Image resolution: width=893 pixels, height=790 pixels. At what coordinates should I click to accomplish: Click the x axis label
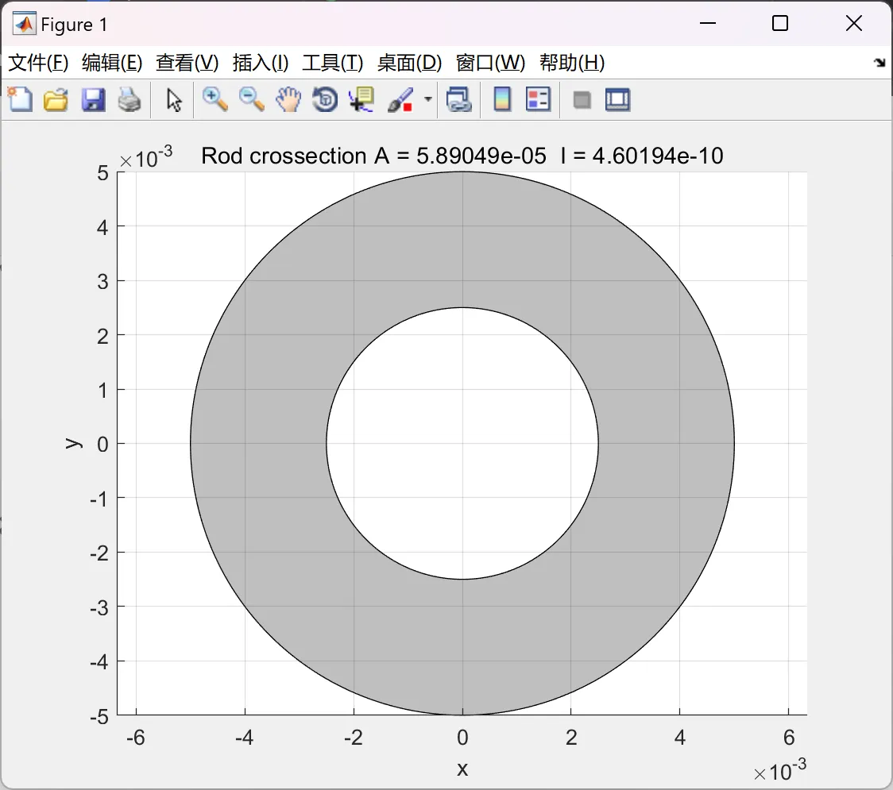(x=462, y=769)
